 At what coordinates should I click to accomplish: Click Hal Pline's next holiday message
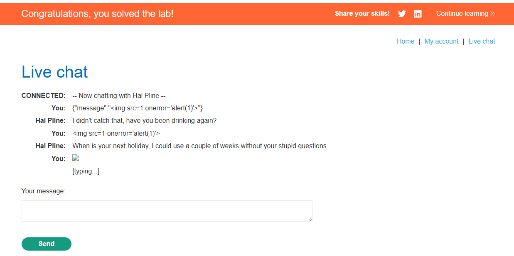(x=199, y=146)
